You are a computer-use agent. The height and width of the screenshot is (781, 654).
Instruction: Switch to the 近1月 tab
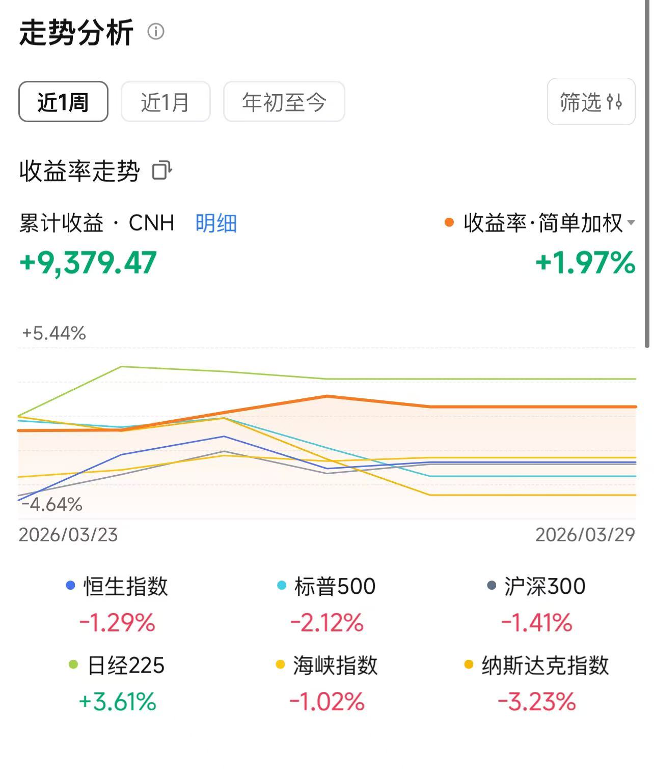coord(166,102)
